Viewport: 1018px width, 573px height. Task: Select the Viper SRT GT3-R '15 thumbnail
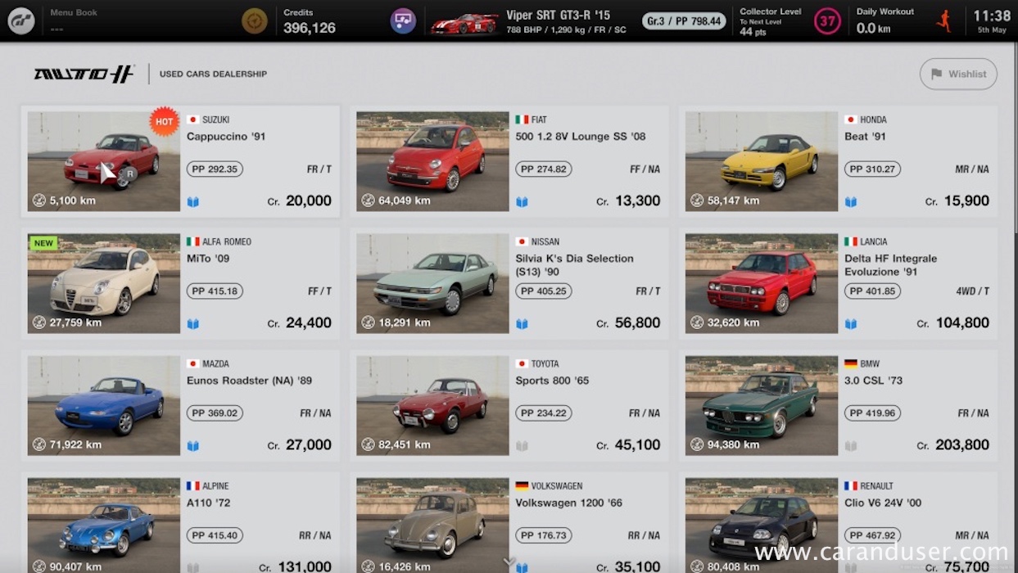click(465, 23)
